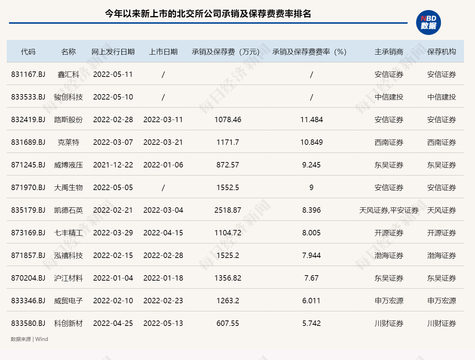
Task: Click company name 凯德石英
Action: pyautogui.click(x=68, y=210)
